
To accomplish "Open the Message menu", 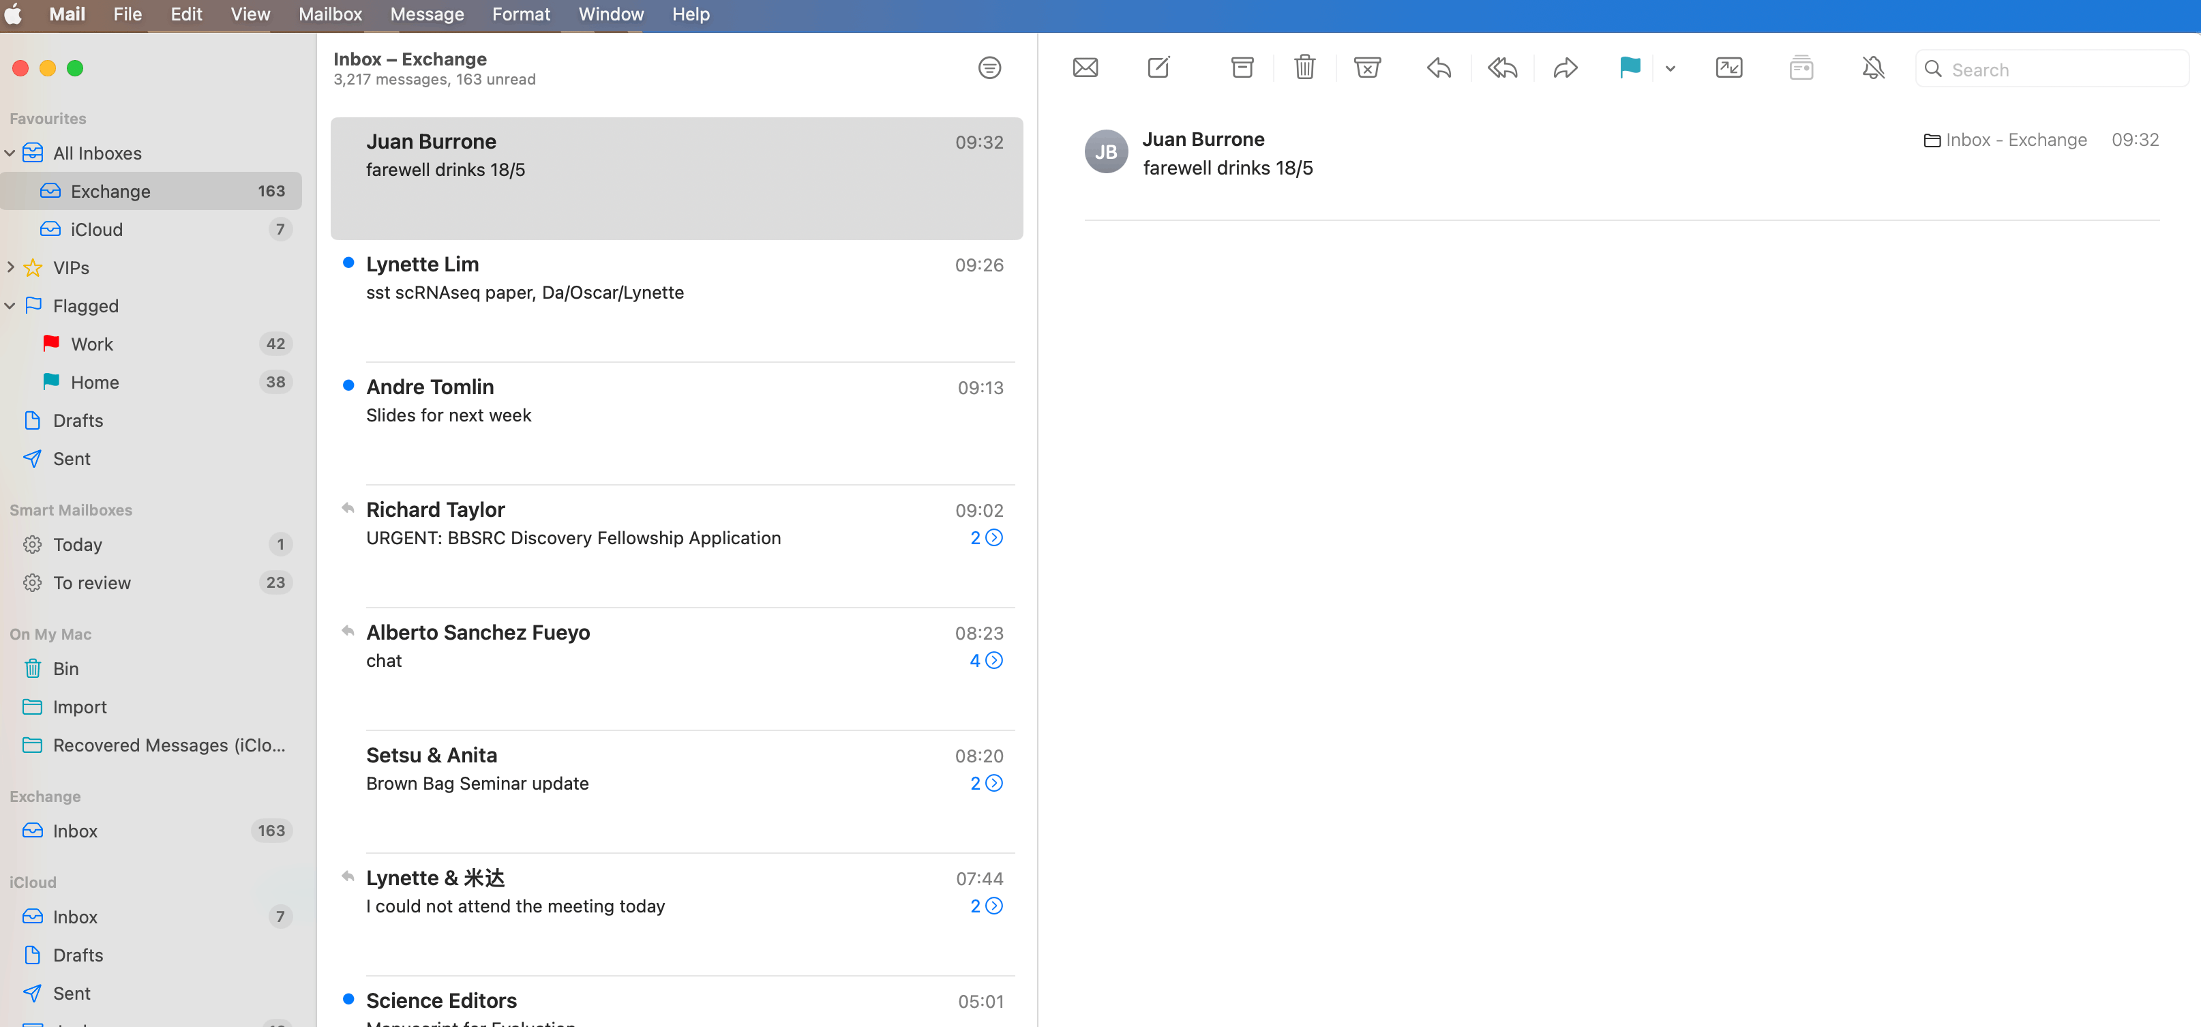I will (x=426, y=14).
